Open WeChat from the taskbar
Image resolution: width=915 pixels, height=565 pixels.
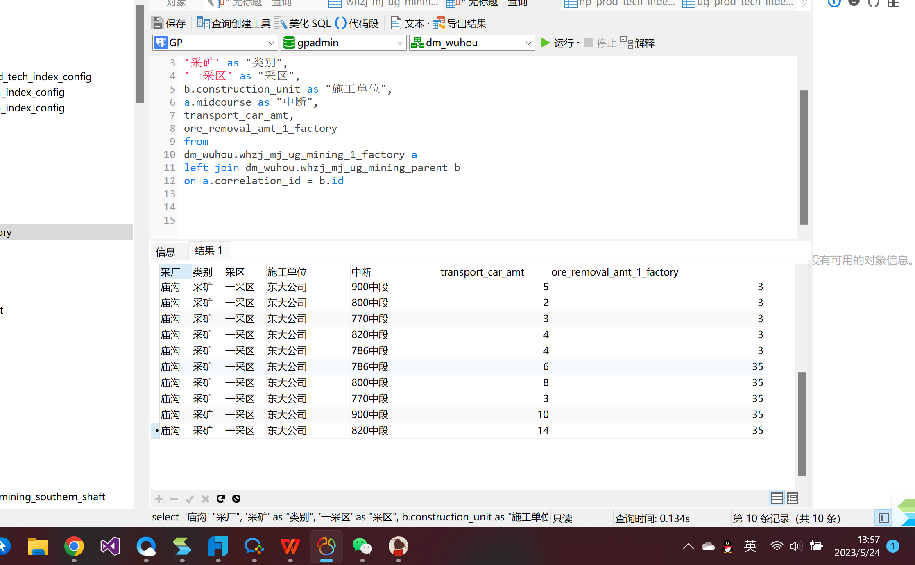pyautogui.click(x=362, y=546)
